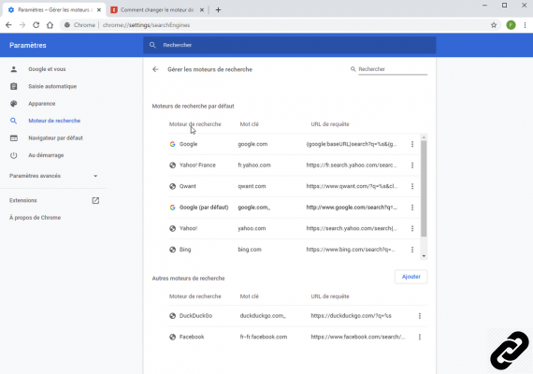The width and height of the screenshot is (533, 374).
Task: Switch to the 'Comment changer le moteur' tab
Action: tap(157, 10)
